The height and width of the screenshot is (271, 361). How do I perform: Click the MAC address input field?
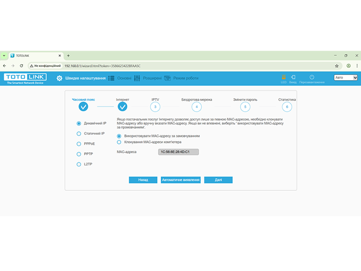click(178, 152)
